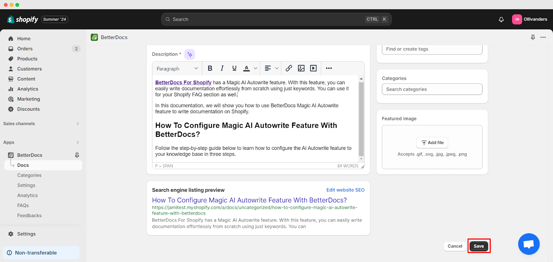Click the Magic AI Autowrite sparkle icon
The image size is (553, 262).
coord(190,54)
